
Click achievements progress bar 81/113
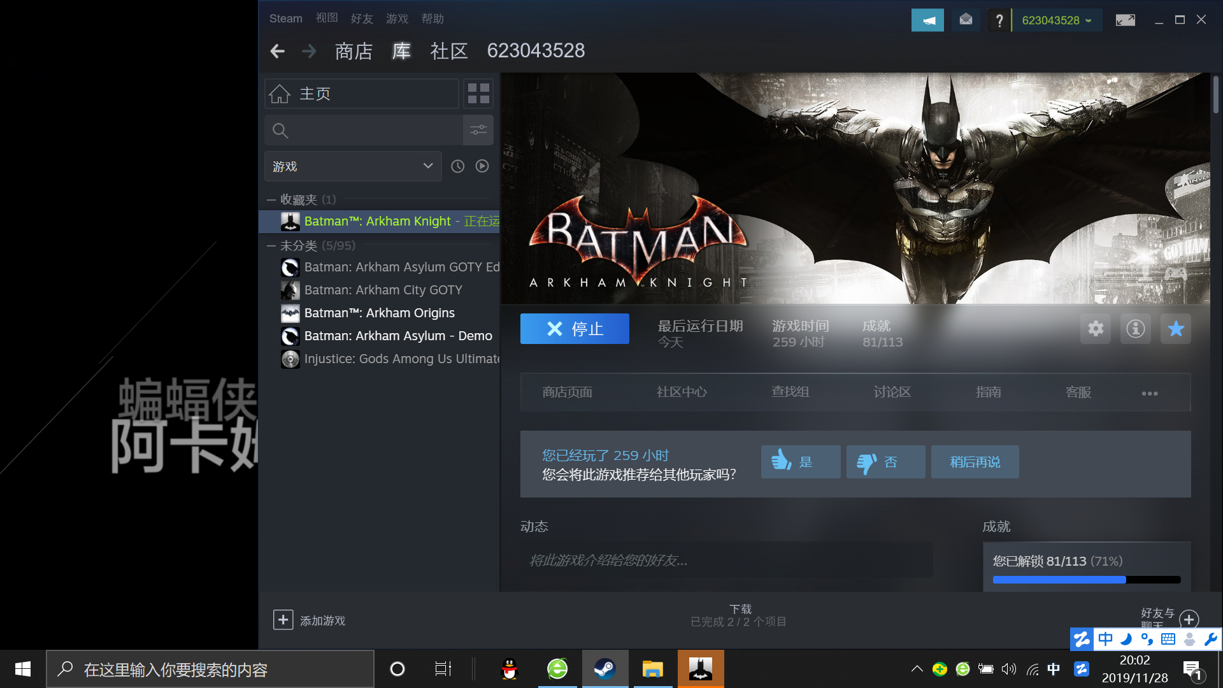coord(1087,580)
